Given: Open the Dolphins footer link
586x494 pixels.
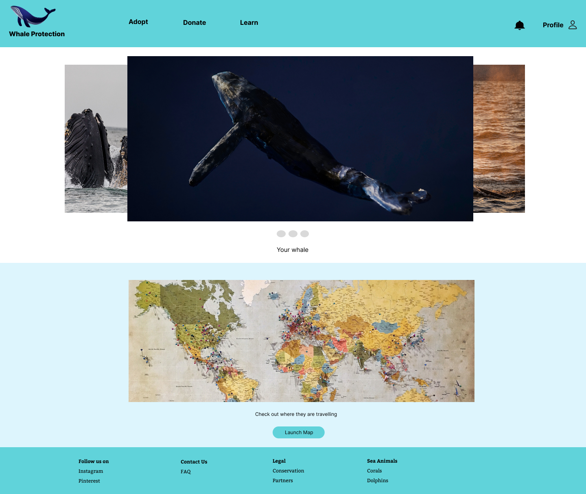Looking at the screenshot, I should [378, 481].
